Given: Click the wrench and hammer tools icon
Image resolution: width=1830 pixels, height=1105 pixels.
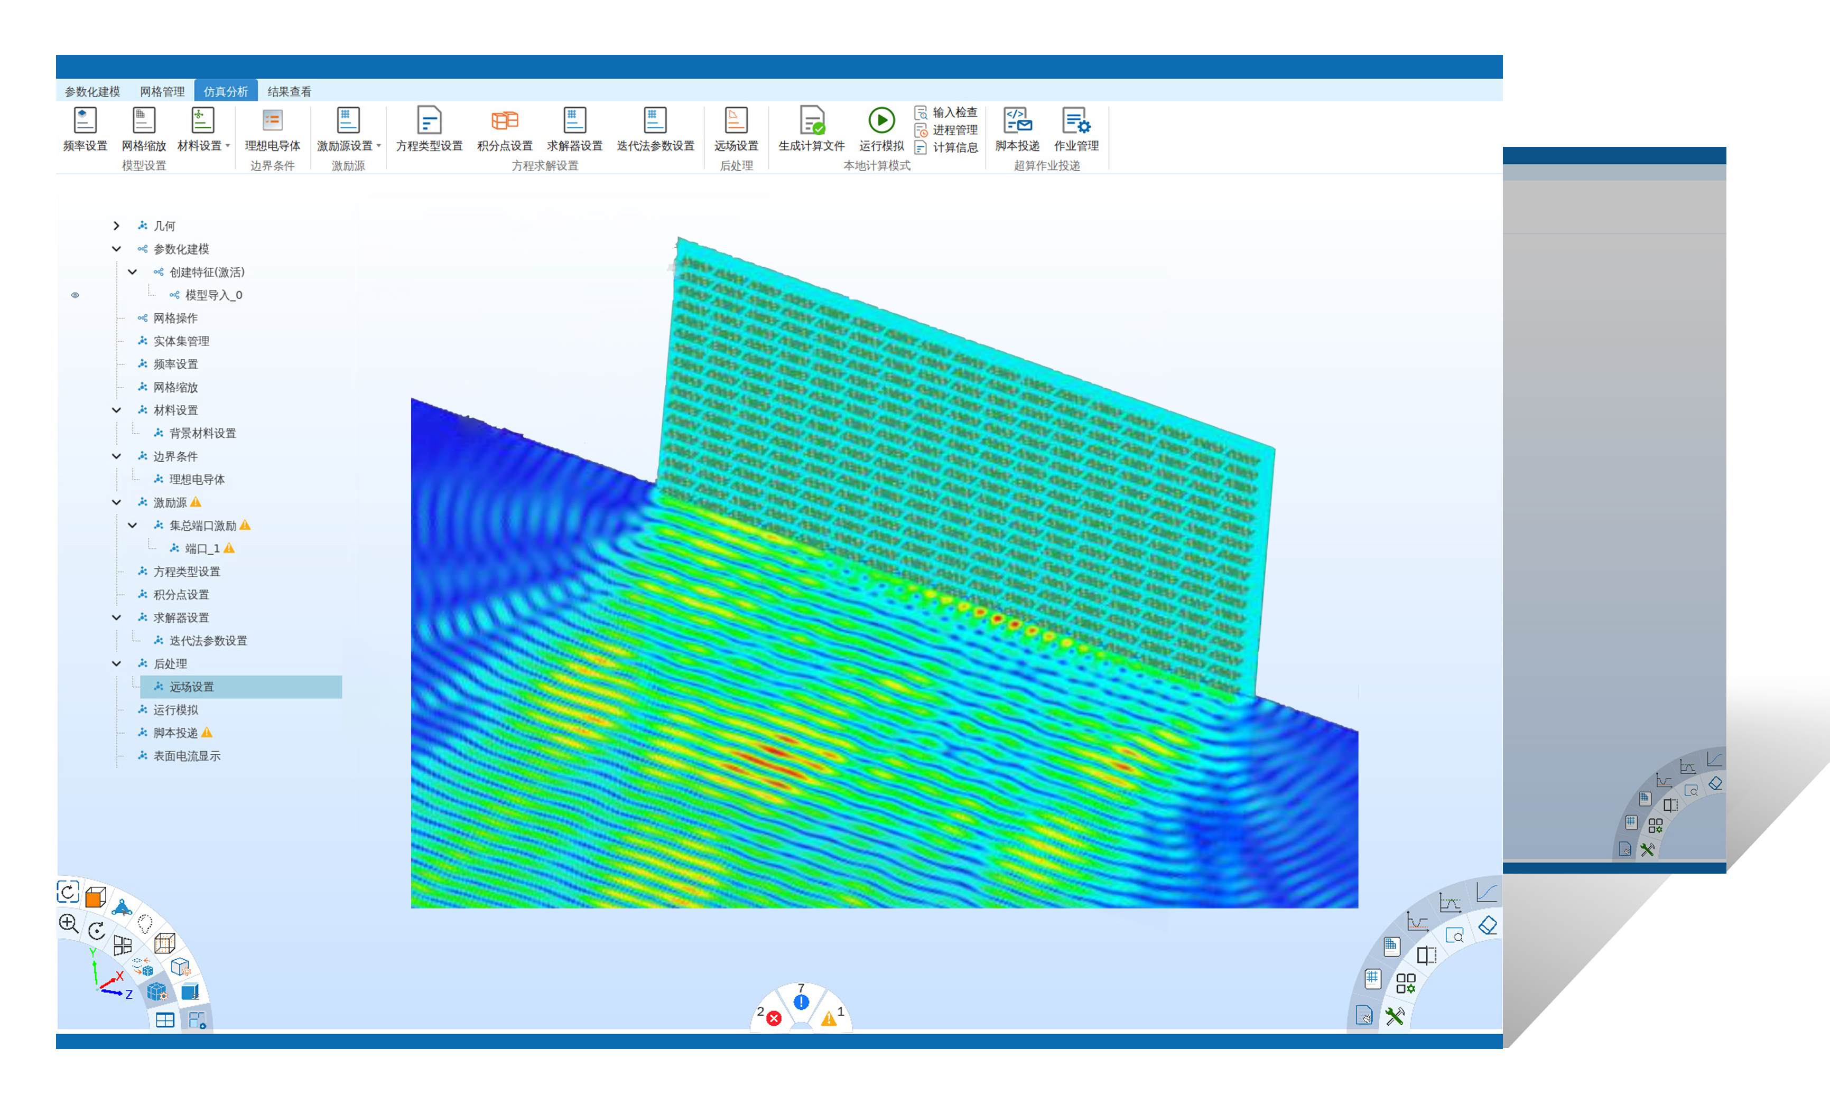Looking at the screenshot, I should [x=1395, y=1016].
